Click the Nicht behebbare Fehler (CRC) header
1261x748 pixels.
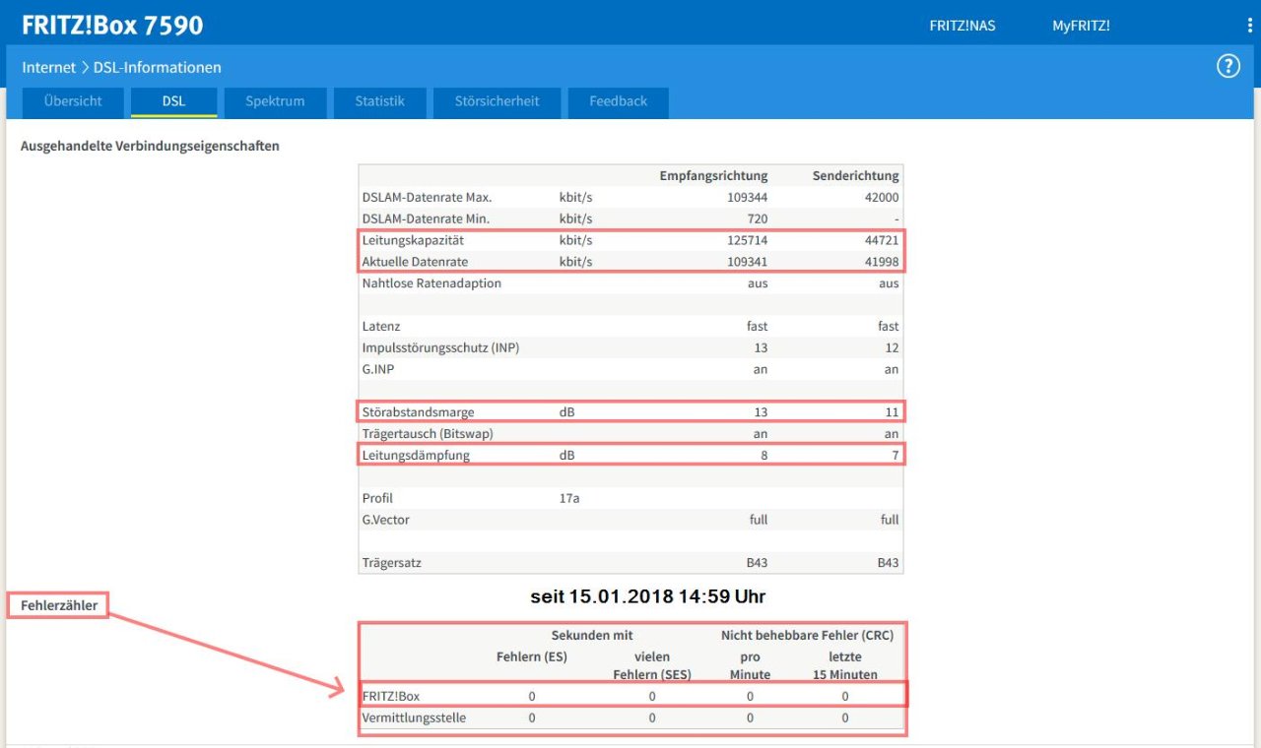807,636
